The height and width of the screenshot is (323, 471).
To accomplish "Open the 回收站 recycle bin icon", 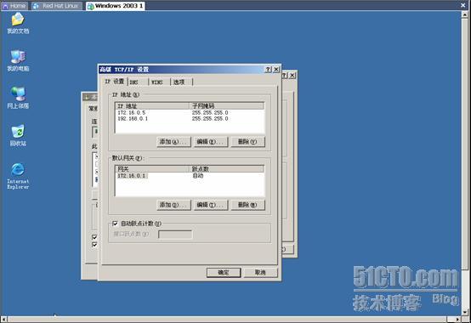I will (x=18, y=135).
